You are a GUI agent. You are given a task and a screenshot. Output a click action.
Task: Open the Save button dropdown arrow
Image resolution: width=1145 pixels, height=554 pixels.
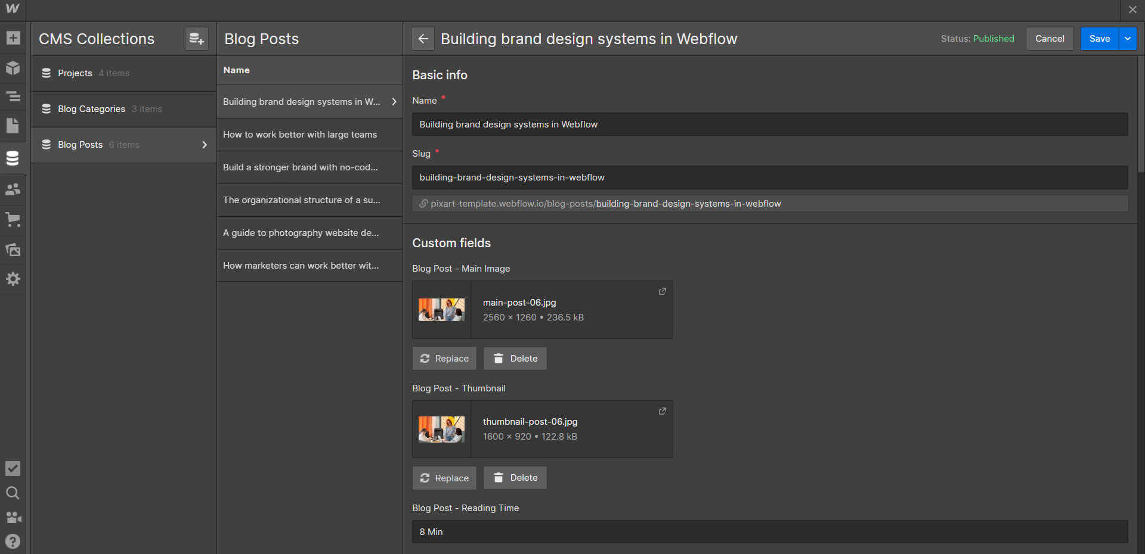(1128, 38)
